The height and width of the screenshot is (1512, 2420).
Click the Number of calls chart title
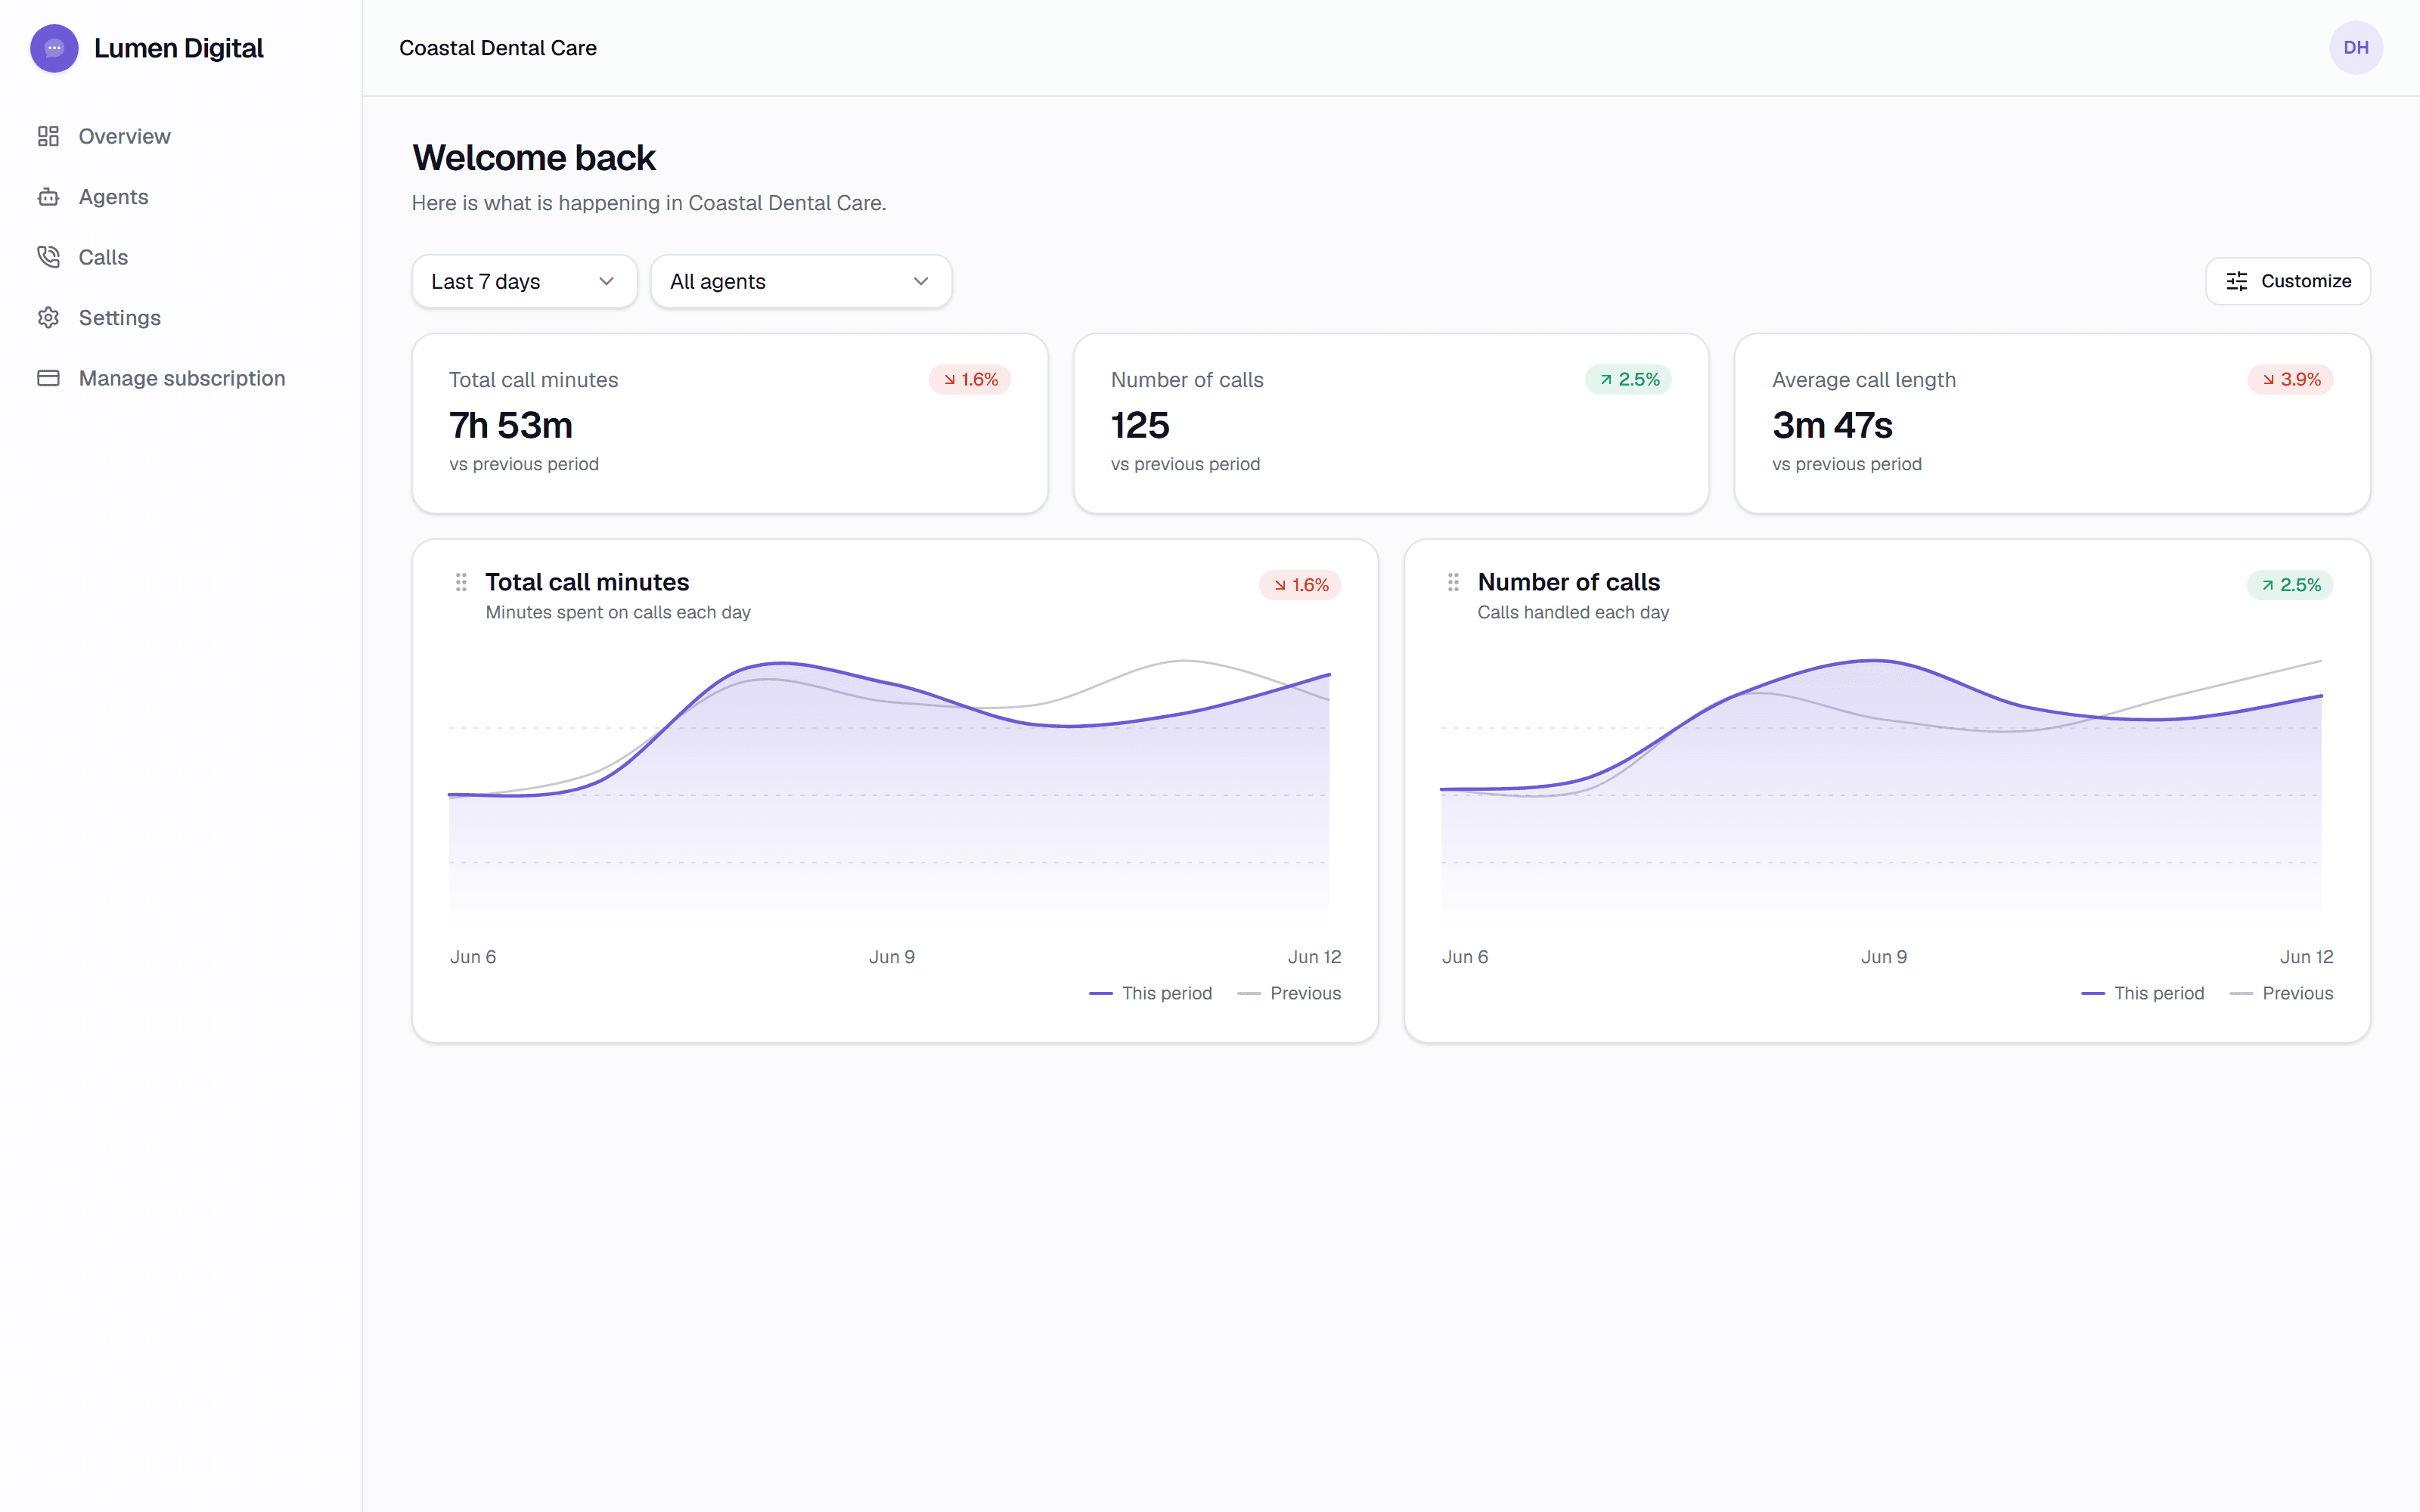(1568, 582)
